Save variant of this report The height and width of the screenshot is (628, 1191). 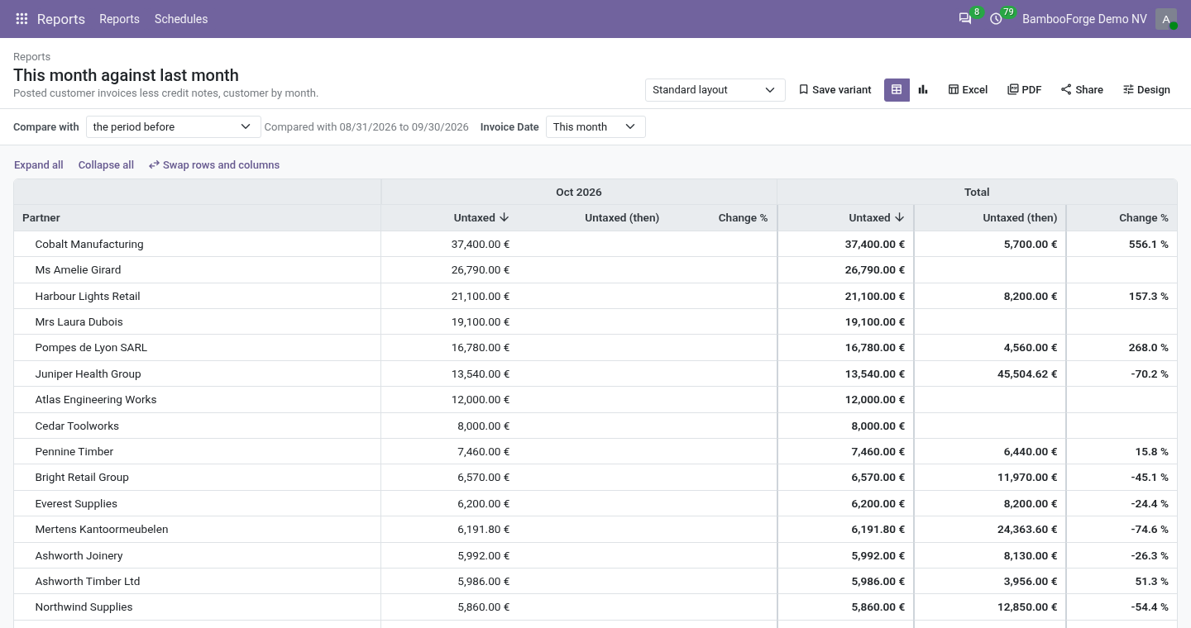pyautogui.click(x=835, y=90)
